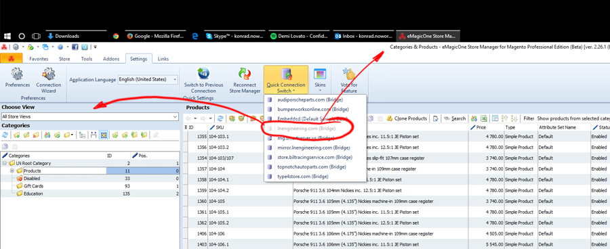Collapse the LN Root Category node
Screen dimensions: 610x249
(x=4, y=163)
